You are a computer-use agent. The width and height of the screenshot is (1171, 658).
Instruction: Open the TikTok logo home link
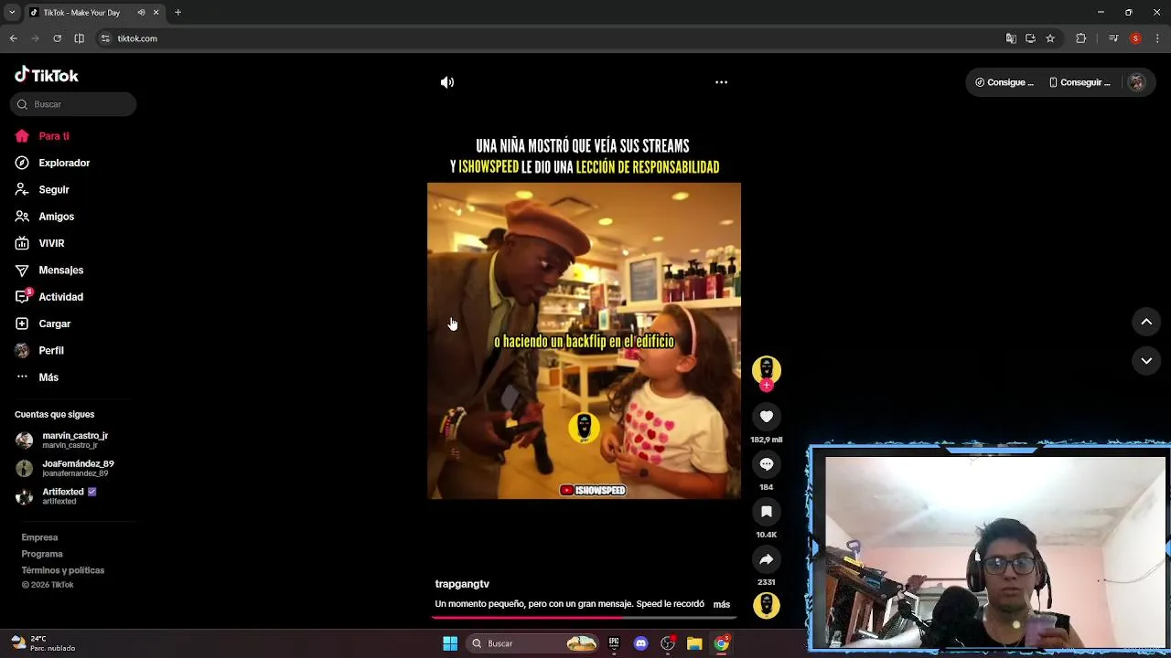click(x=47, y=75)
